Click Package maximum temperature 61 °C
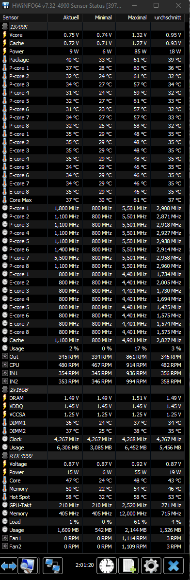 pyautogui.click(x=140, y=60)
